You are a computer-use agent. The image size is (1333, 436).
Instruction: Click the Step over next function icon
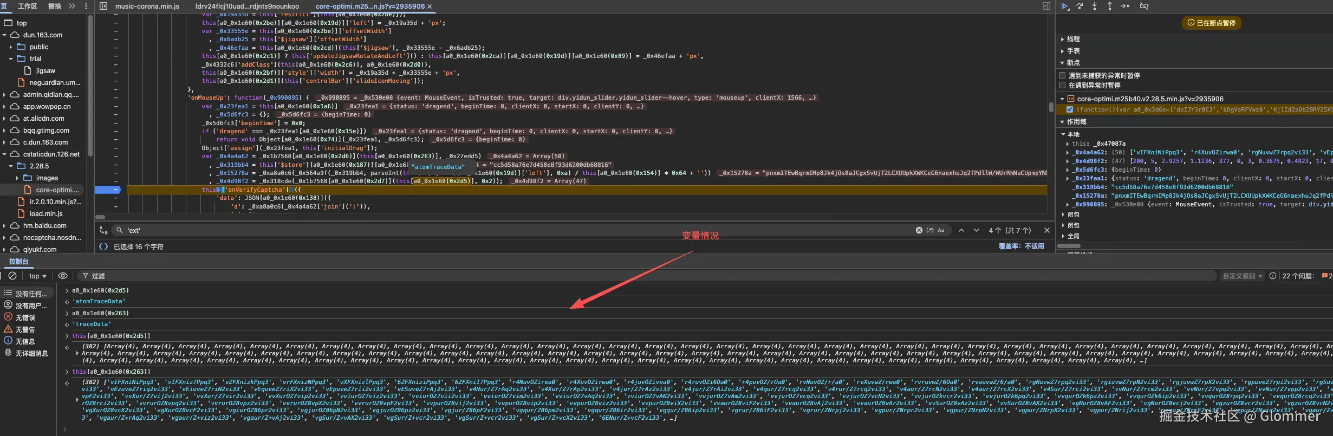click(1080, 6)
